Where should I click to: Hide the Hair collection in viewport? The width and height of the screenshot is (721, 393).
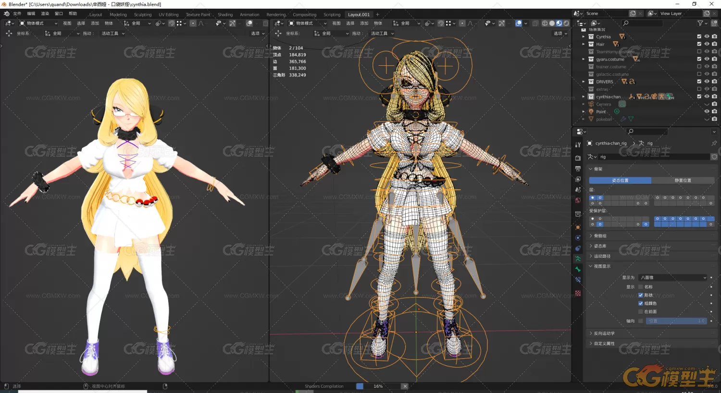click(x=707, y=44)
